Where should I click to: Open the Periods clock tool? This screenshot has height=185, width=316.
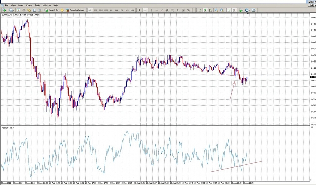pos(247,10)
